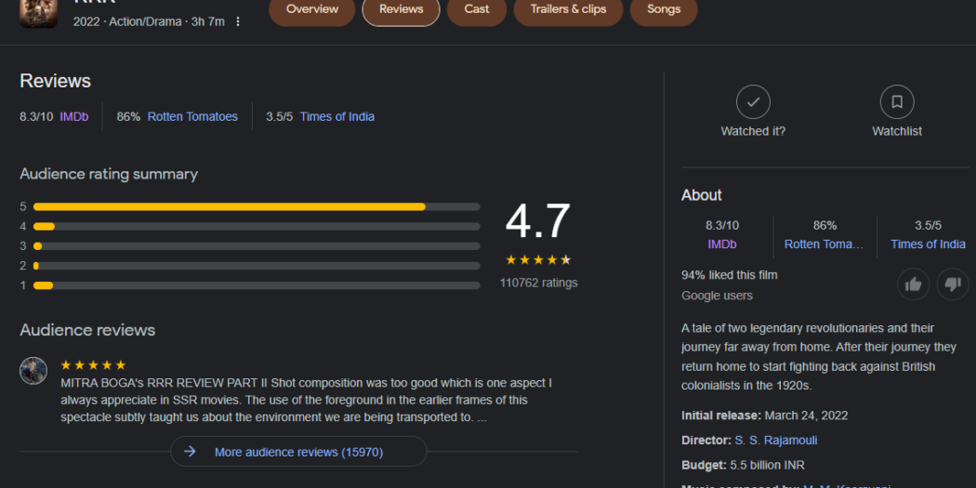The image size is (976, 488).
Task: Click the RRR movie poster thumbnail
Action: click(x=39, y=13)
